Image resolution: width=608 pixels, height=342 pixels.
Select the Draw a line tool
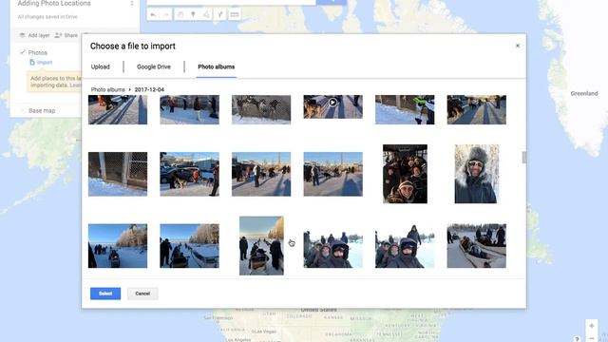(206, 15)
